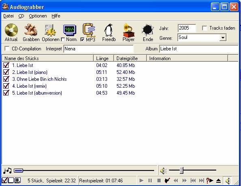Click the play button in the status bar
Screen dimensions: 241x186
pos(142,180)
